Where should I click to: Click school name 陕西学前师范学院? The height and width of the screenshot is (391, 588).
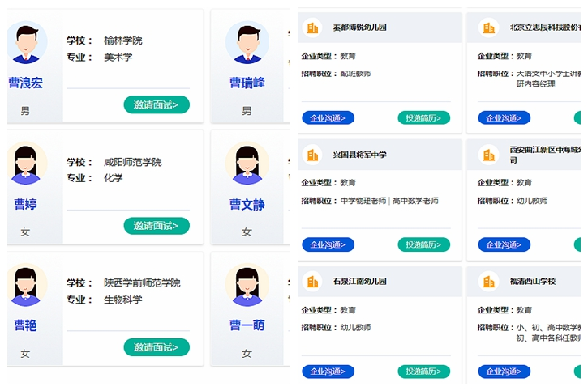(x=142, y=283)
